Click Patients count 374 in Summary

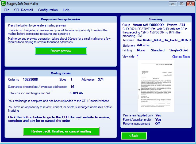(182, 25)
